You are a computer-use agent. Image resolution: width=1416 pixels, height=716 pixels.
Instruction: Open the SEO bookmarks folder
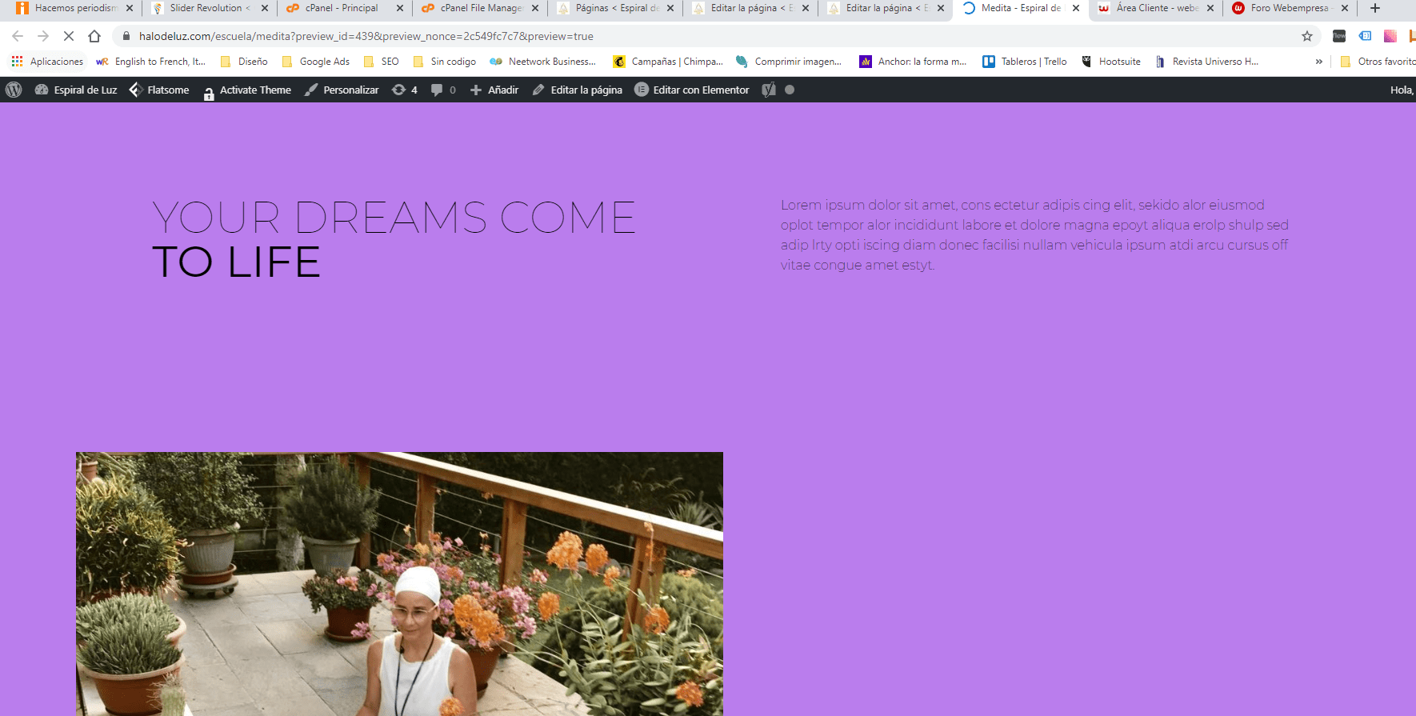381,62
